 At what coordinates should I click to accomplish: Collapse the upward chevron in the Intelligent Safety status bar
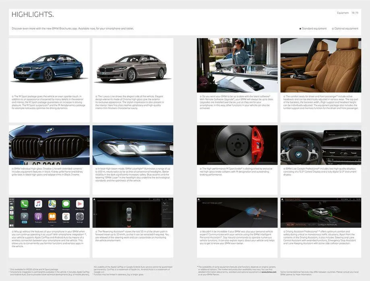[x=337, y=199]
